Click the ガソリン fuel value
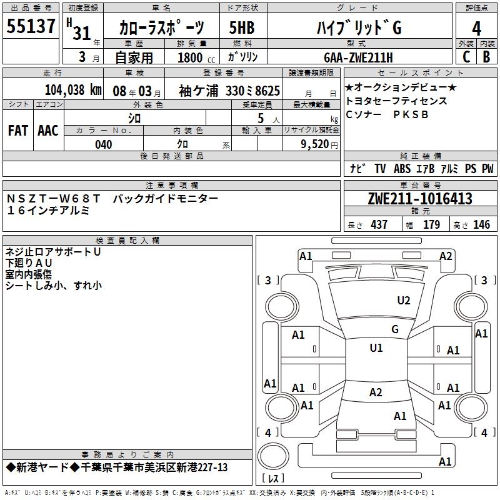500x500 pixels. (x=242, y=57)
